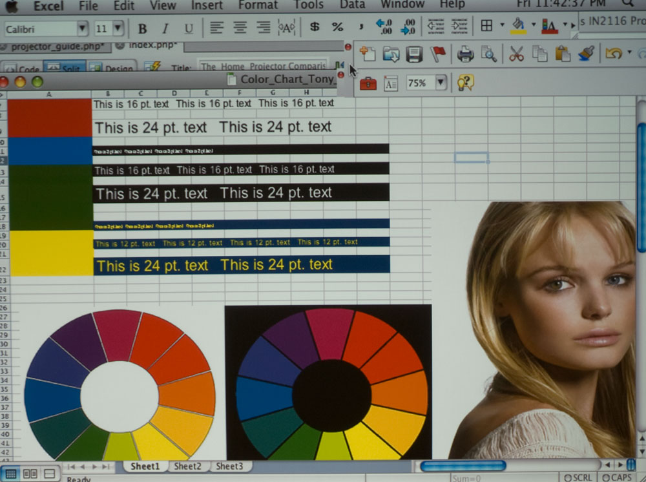Open the Format menu
This screenshot has width=646, height=482.
258,5
